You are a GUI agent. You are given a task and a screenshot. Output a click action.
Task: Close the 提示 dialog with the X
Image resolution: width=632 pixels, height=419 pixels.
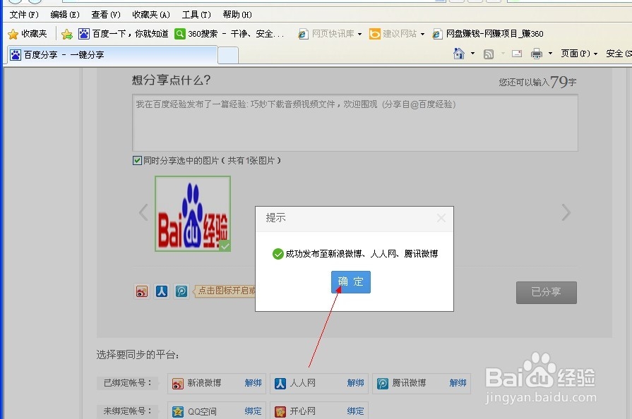point(441,218)
